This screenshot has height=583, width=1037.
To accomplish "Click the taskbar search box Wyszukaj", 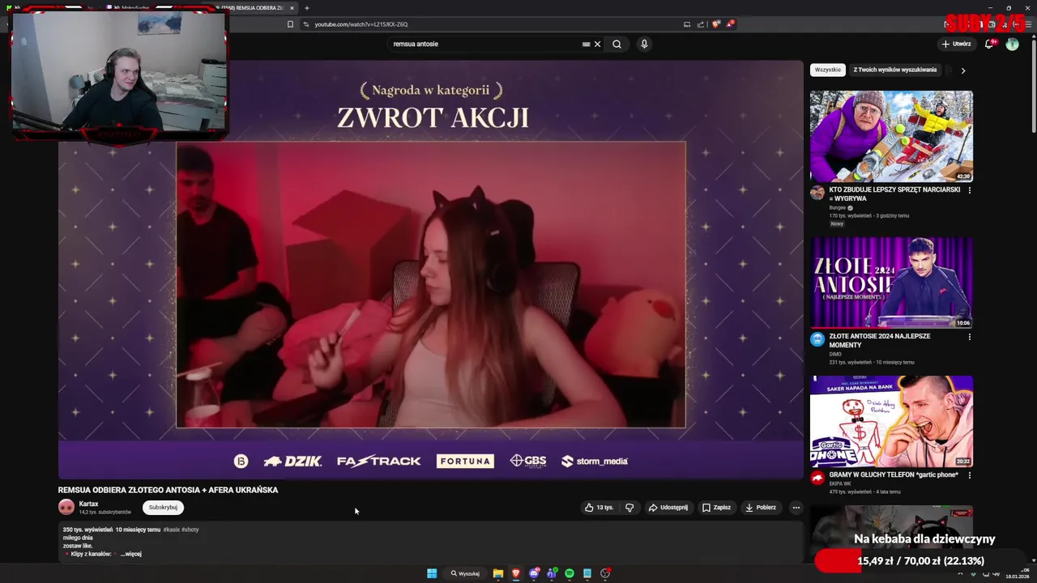I will 466,573.
